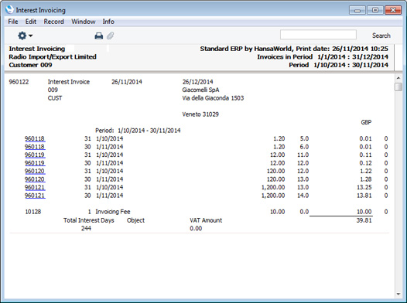Open the Window menu
Viewport: 407px width, 303px height.
pyautogui.click(x=84, y=22)
